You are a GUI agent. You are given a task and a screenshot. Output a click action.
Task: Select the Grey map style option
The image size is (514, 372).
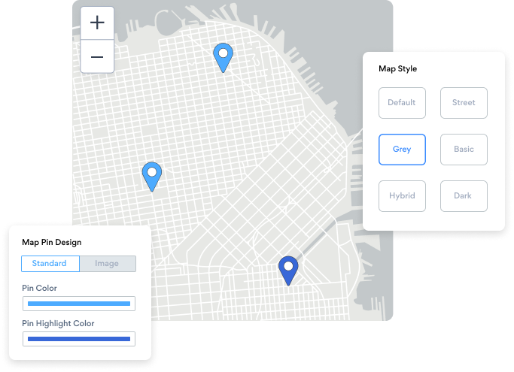tap(402, 150)
